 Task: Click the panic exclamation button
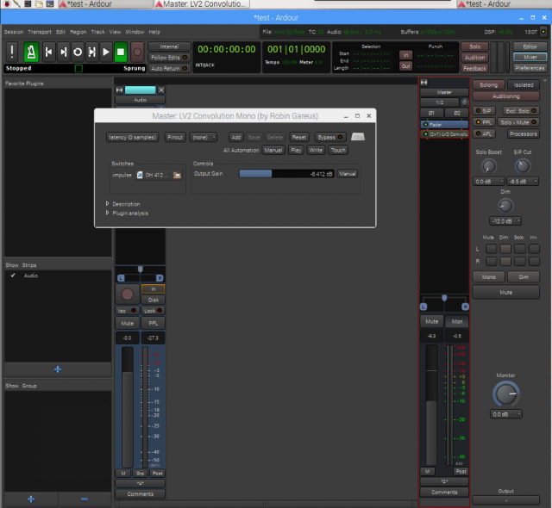[x=12, y=52]
